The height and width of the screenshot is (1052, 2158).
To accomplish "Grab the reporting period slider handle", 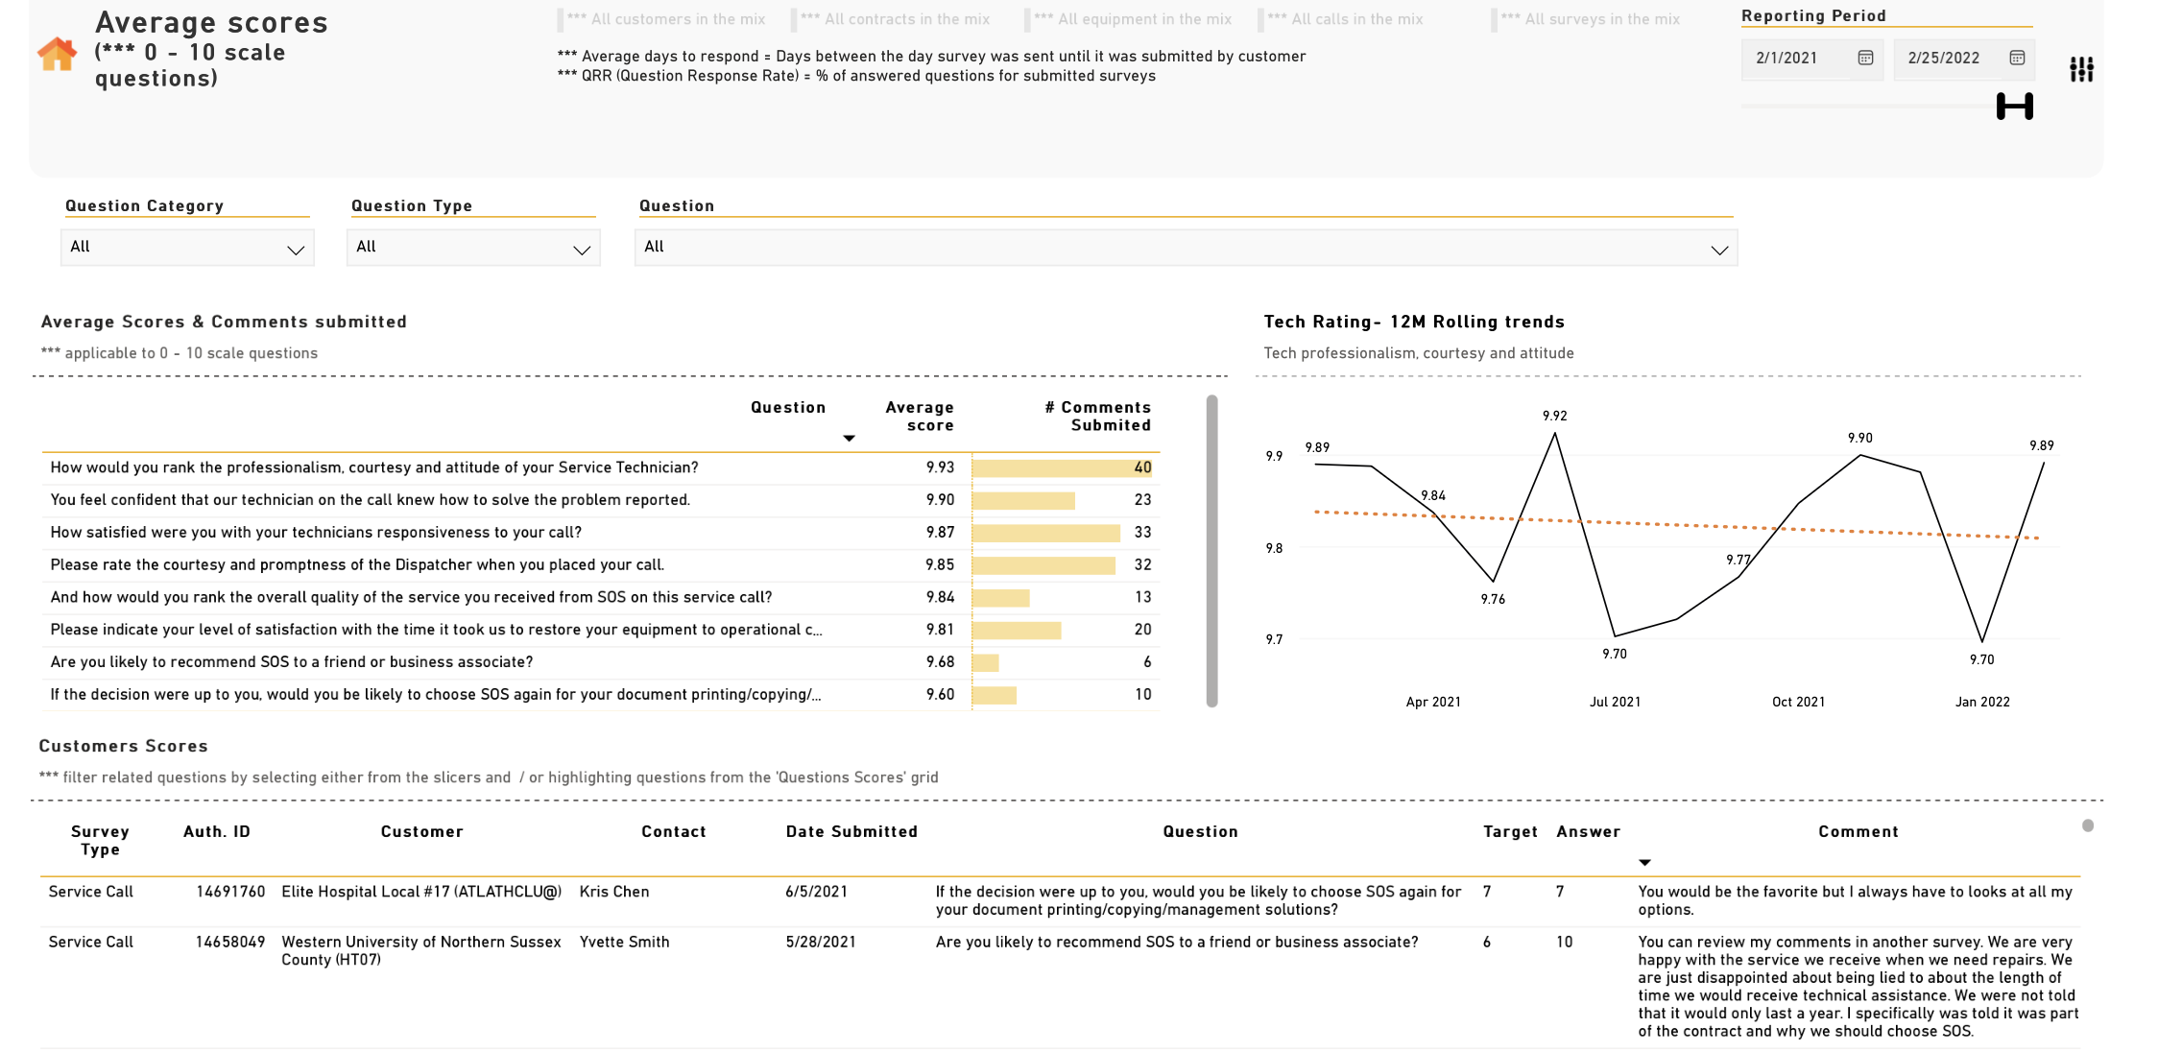I will tap(2014, 107).
